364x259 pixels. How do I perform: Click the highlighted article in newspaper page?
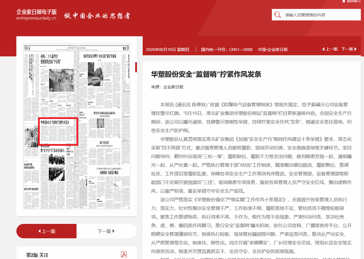coord(58,132)
